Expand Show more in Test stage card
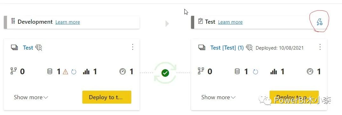This screenshot has width=342, height=115. coord(218,97)
